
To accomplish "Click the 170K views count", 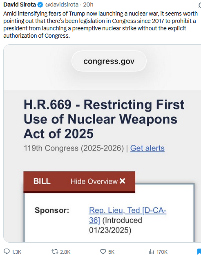I will 162,252.
